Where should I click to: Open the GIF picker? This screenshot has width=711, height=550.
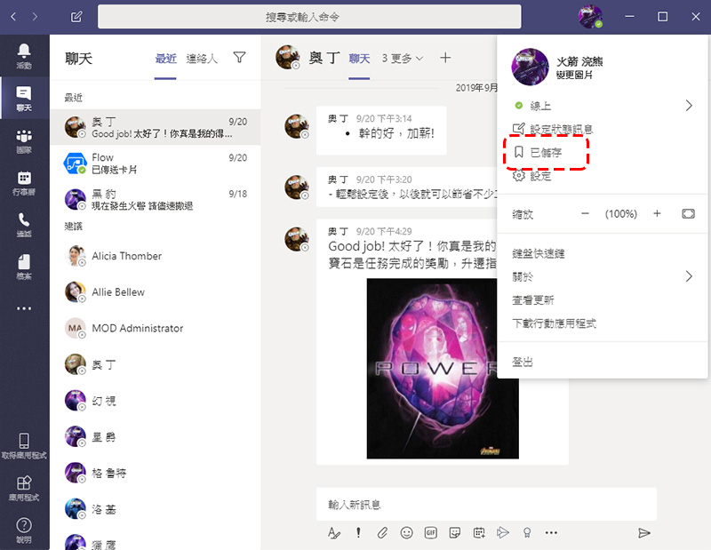(x=431, y=533)
